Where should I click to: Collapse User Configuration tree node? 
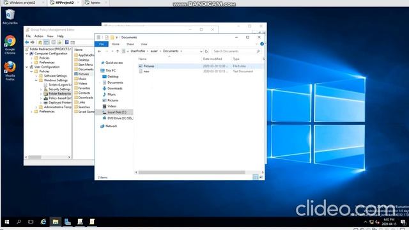click(x=27, y=67)
